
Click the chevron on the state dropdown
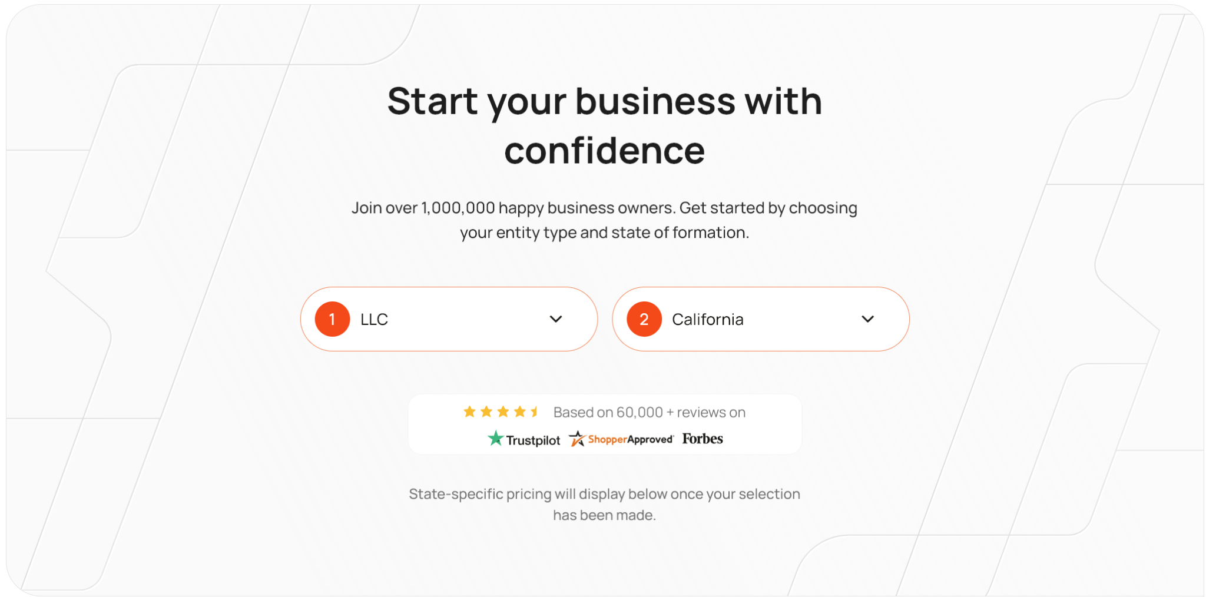(867, 319)
